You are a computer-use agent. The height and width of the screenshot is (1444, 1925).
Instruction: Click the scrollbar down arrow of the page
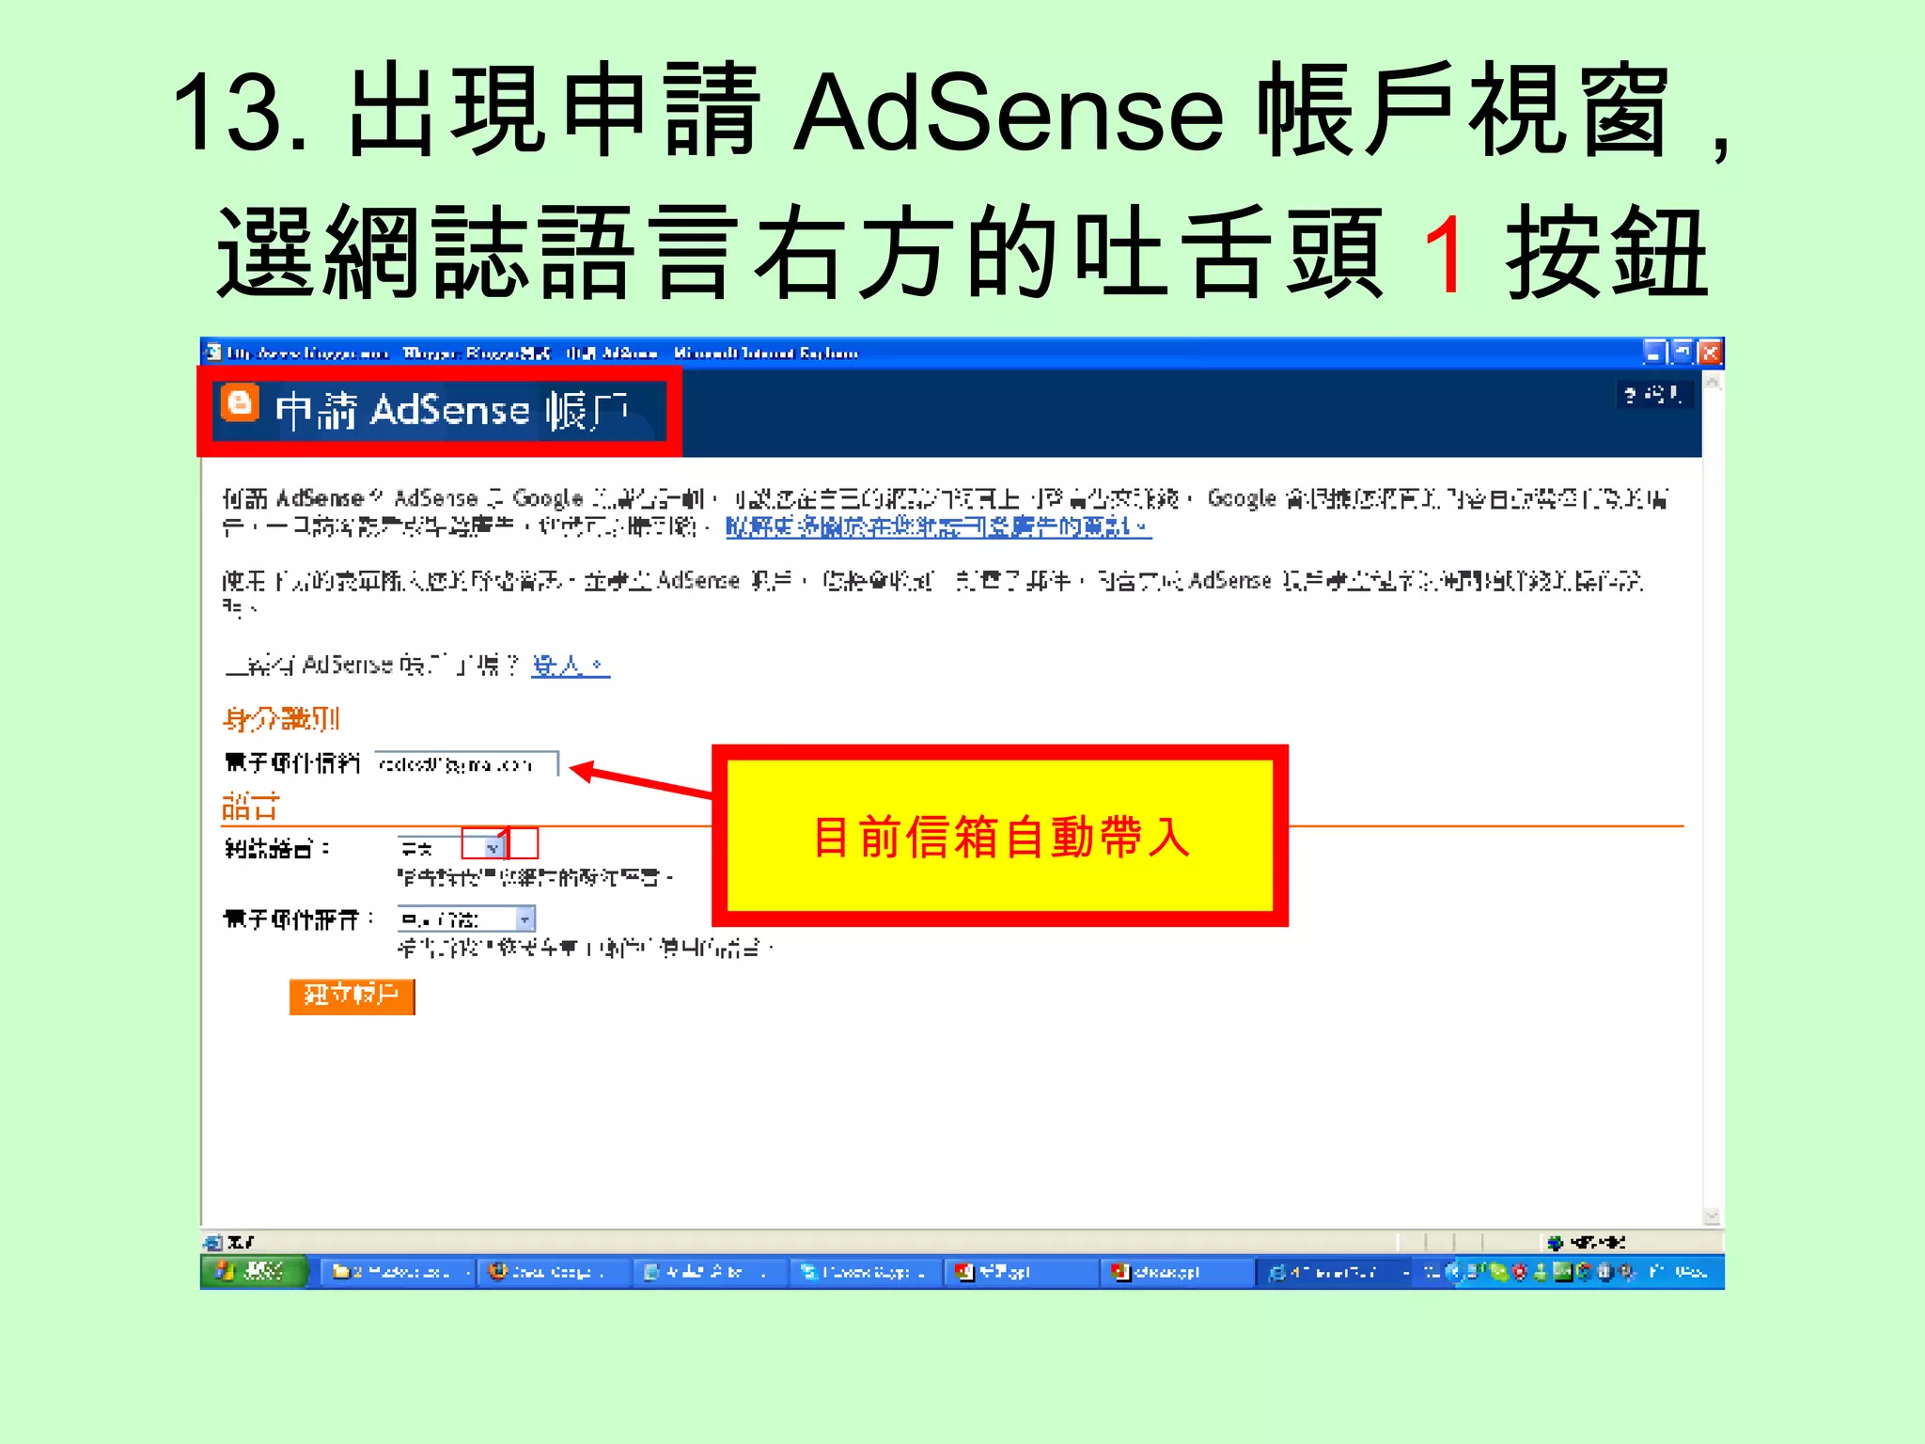click(1713, 1216)
